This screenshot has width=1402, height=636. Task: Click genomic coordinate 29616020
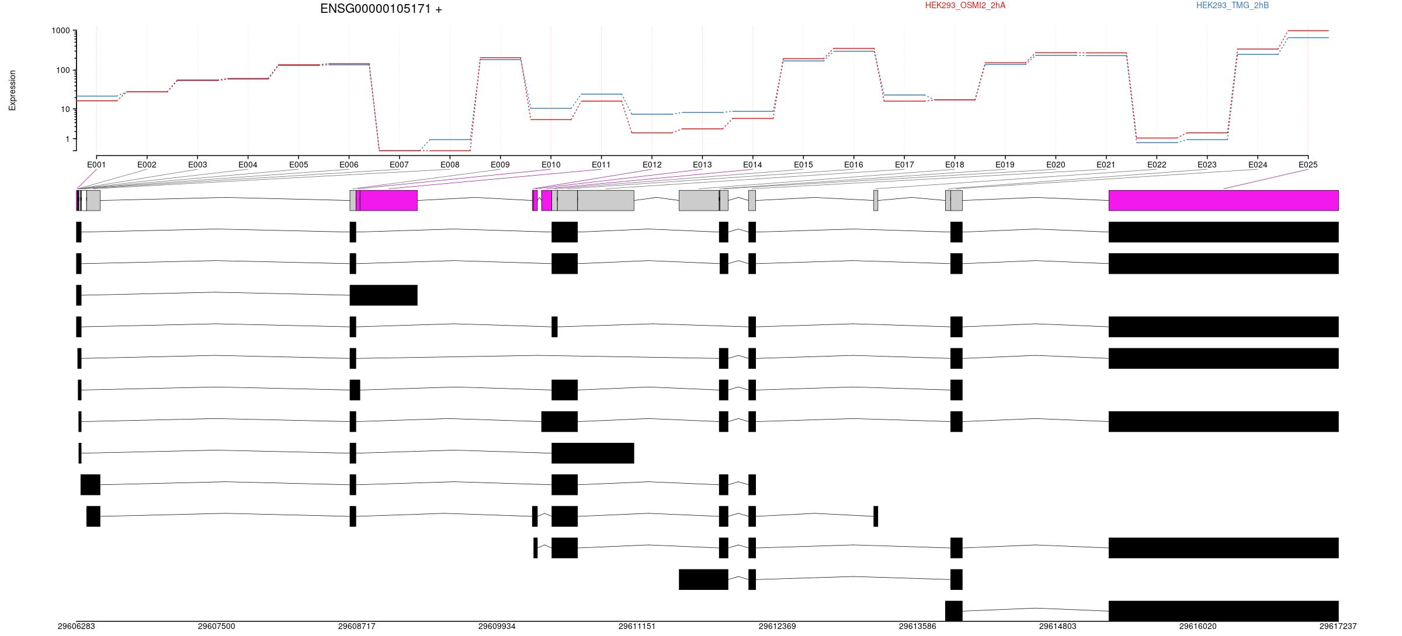[x=1198, y=626]
